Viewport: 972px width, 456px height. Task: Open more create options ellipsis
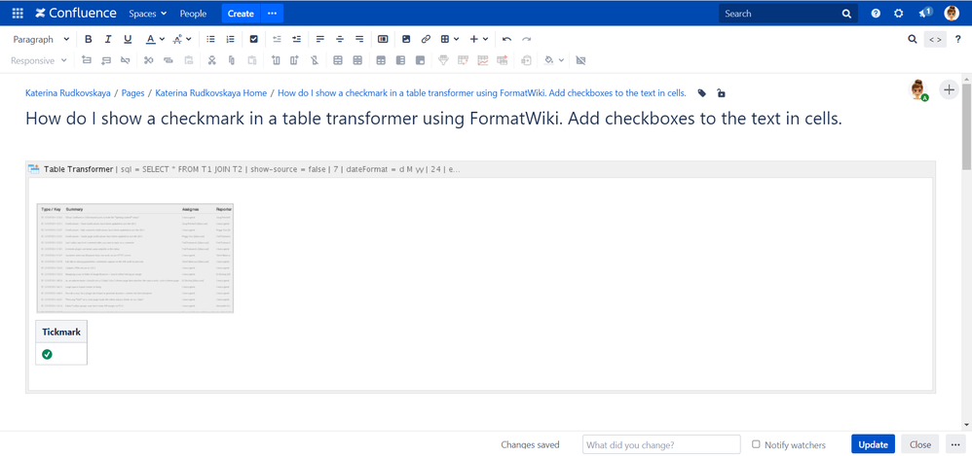(272, 13)
